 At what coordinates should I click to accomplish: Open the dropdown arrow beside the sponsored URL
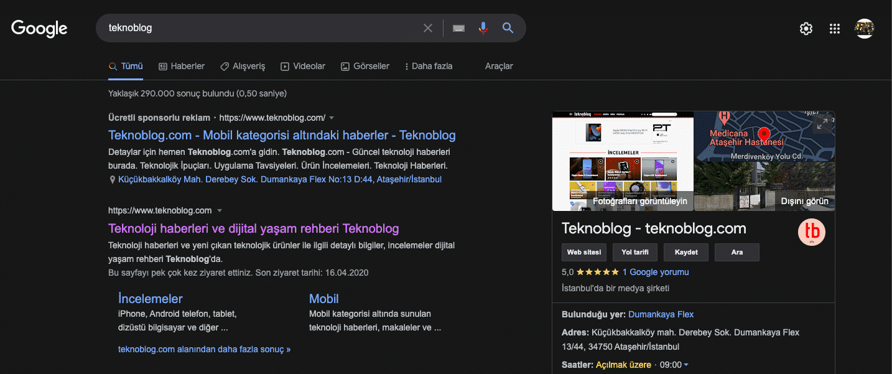point(332,117)
